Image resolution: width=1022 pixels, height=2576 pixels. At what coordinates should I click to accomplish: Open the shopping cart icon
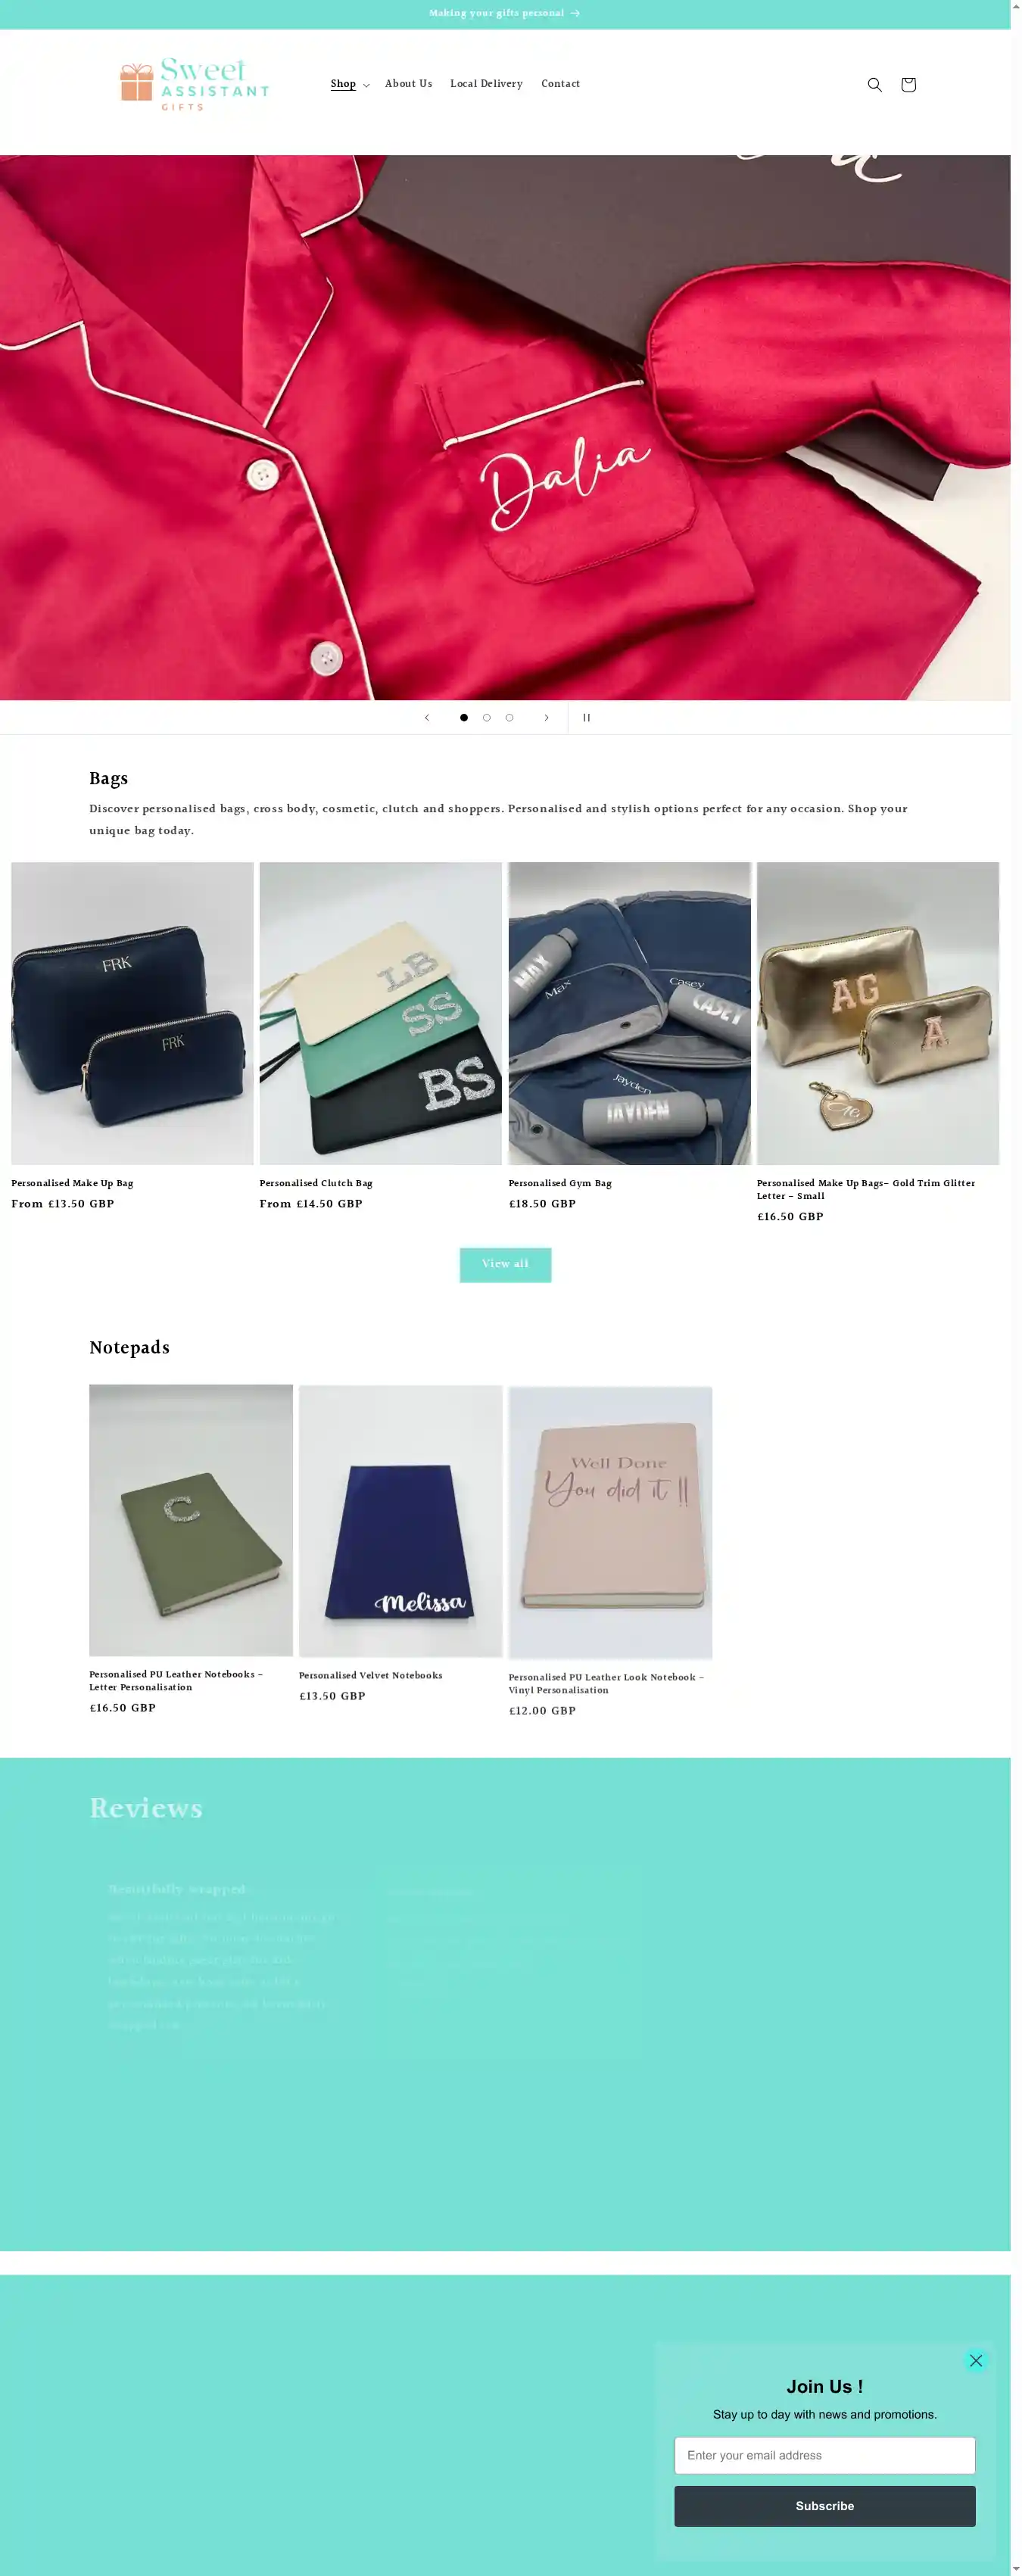(x=908, y=85)
